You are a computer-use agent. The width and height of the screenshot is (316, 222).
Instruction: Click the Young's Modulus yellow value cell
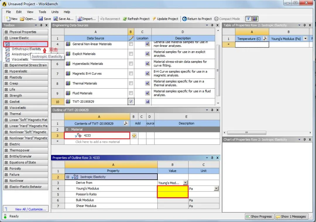click(x=173, y=189)
